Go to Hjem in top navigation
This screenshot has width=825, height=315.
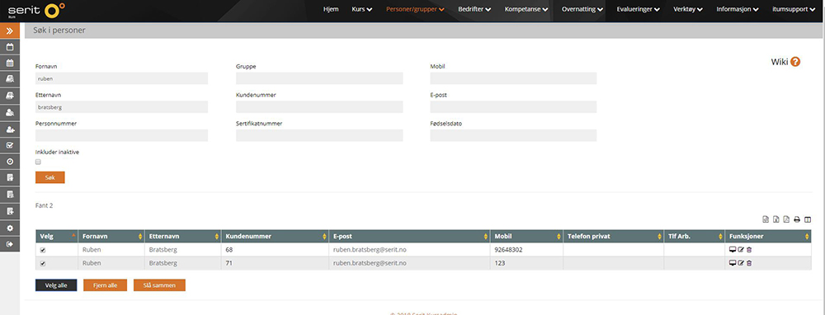tap(331, 9)
